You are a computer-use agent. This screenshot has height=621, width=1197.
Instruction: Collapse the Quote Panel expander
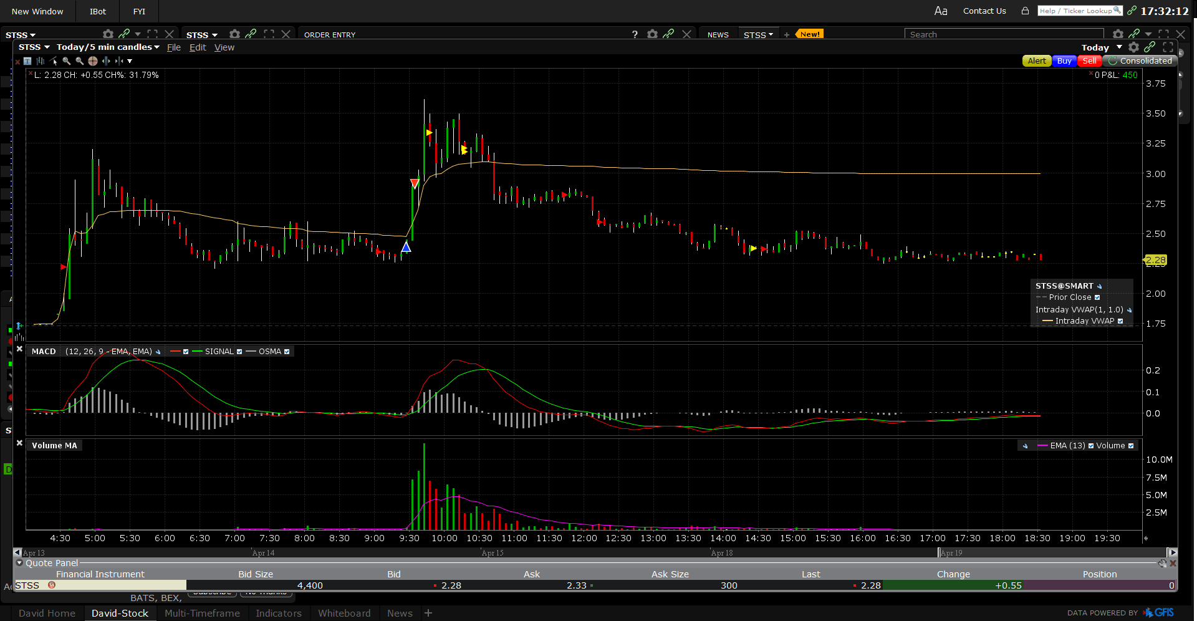click(19, 563)
